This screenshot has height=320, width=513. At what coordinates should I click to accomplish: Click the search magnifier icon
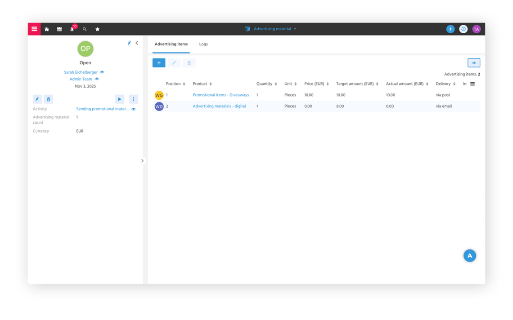tap(85, 29)
